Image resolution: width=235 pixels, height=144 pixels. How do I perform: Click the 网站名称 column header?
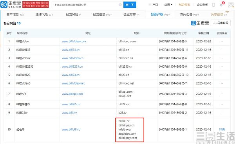[22, 33]
